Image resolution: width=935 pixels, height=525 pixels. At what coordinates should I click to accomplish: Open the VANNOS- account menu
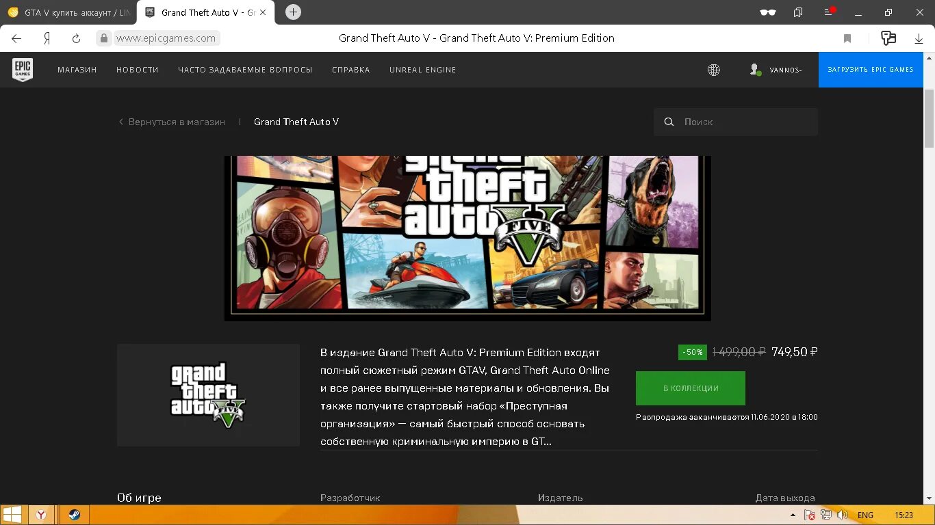pyautogui.click(x=786, y=70)
